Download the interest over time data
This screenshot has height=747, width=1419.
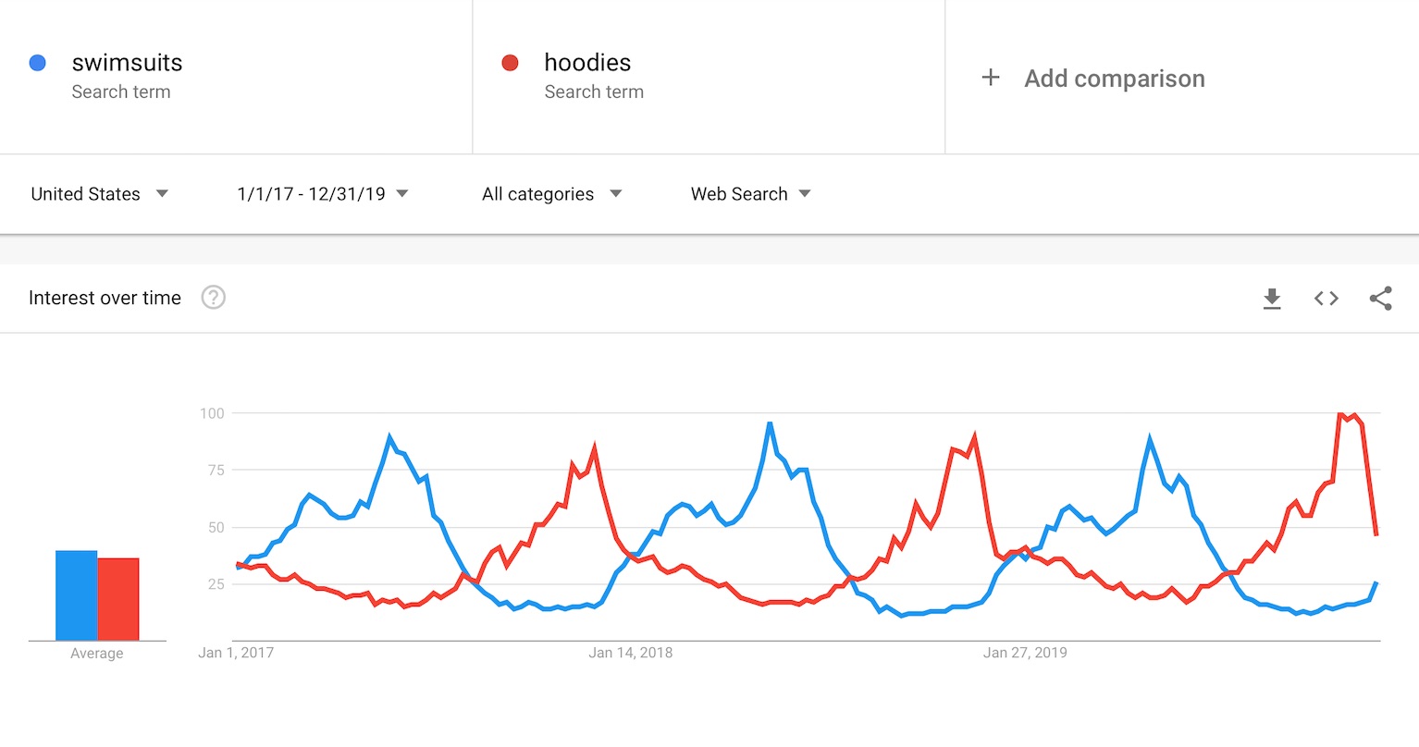click(x=1272, y=298)
